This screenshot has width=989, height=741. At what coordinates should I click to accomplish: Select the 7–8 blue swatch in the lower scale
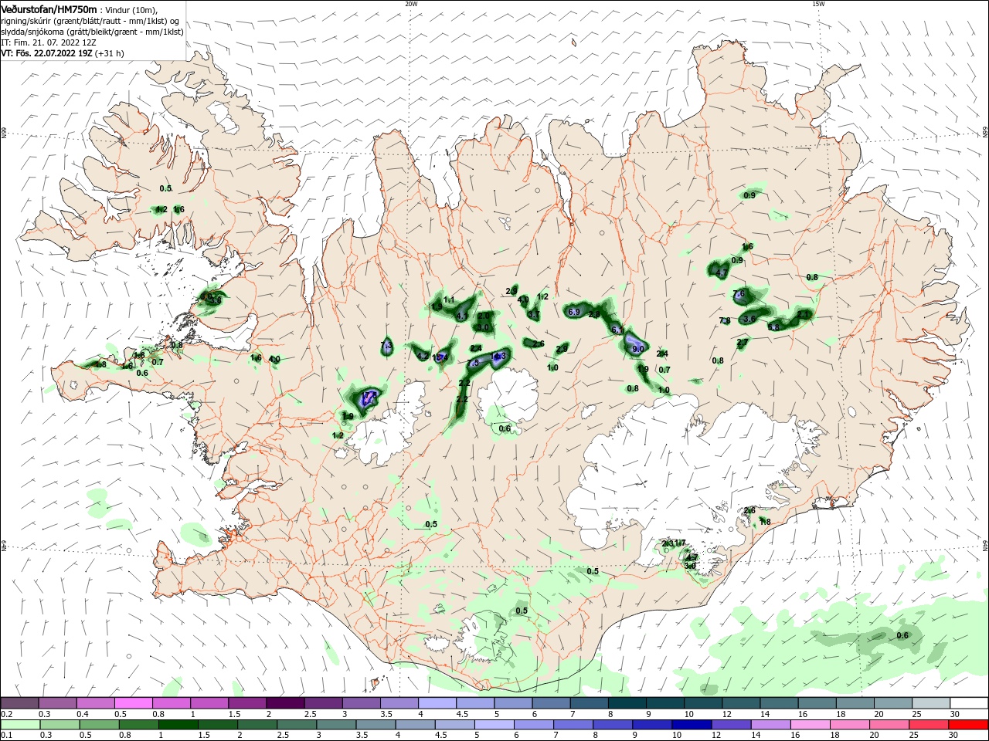[573, 725]
